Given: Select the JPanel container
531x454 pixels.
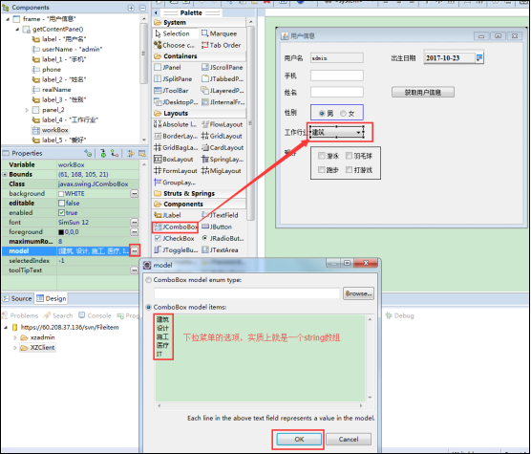Looking at the screenshot, I should pyautogui.click(x=167, y=68).
